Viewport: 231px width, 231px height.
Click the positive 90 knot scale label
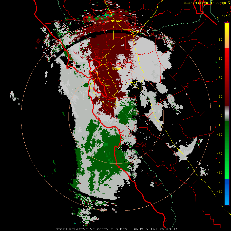pos(220,30)
